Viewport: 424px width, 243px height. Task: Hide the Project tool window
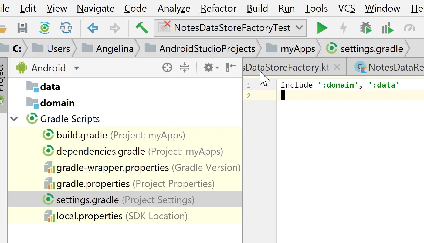tap(231, 67)
